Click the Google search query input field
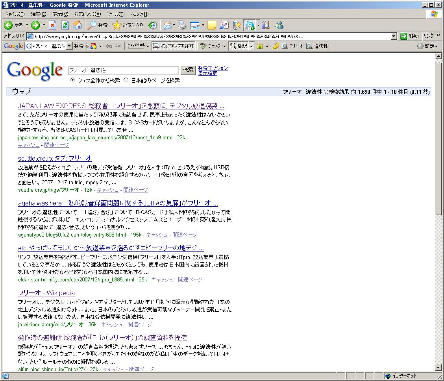 tap(124, 70)
